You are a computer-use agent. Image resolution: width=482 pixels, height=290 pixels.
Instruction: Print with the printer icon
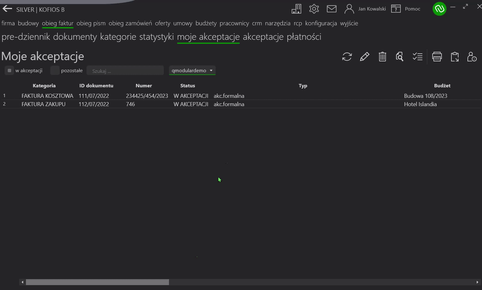(x=437, y=57)
